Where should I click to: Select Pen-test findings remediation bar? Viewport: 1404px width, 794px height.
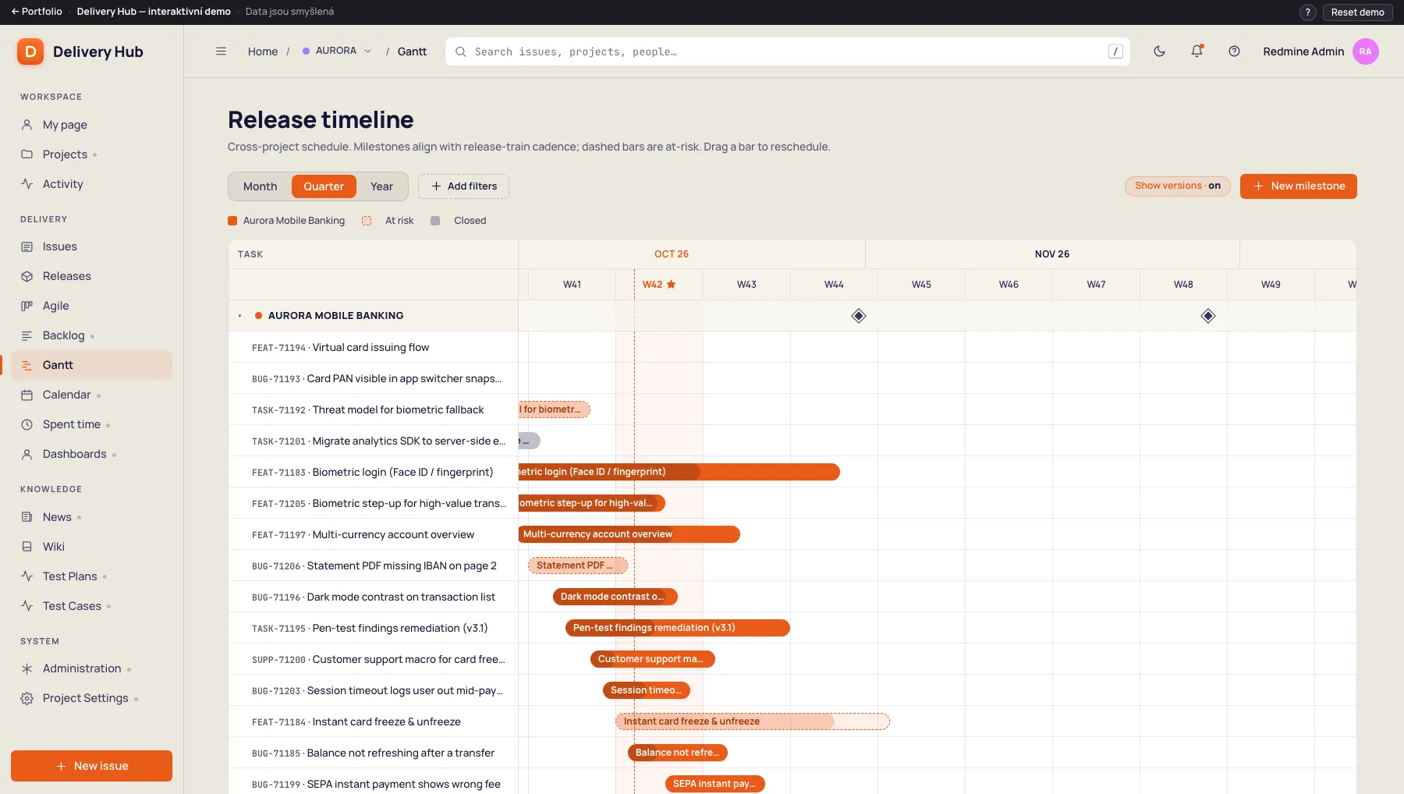[678, 628]
